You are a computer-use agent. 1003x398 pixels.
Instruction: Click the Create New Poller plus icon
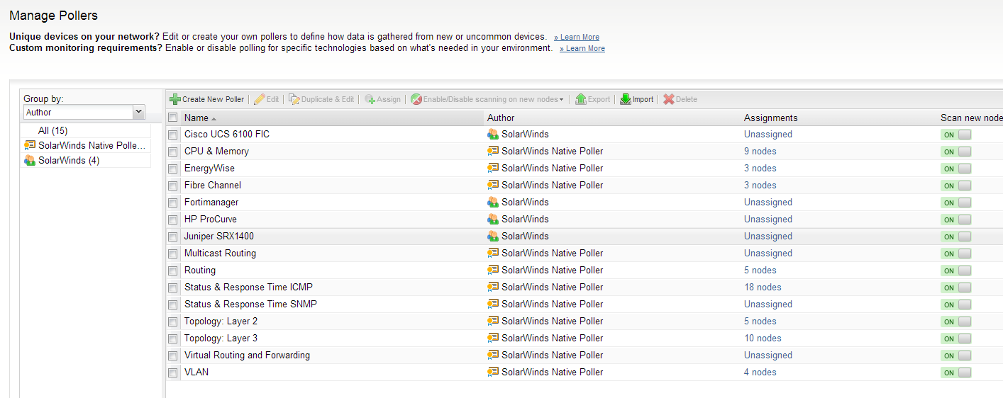[175, 99]
